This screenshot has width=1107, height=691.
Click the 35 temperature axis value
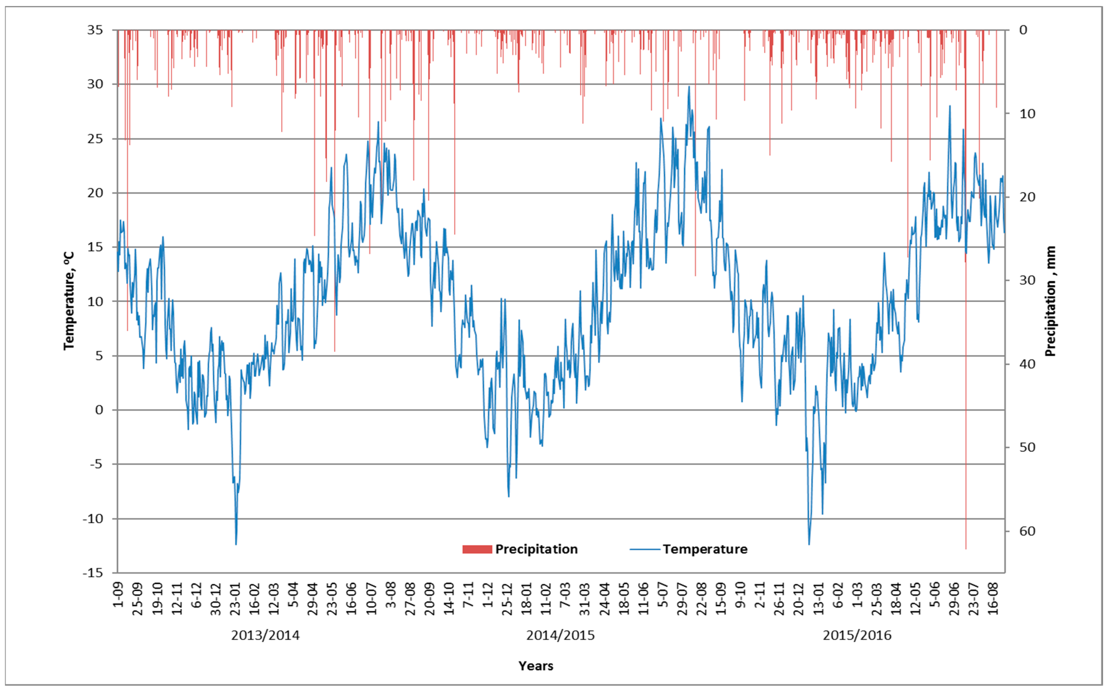(x=95, y=30)
